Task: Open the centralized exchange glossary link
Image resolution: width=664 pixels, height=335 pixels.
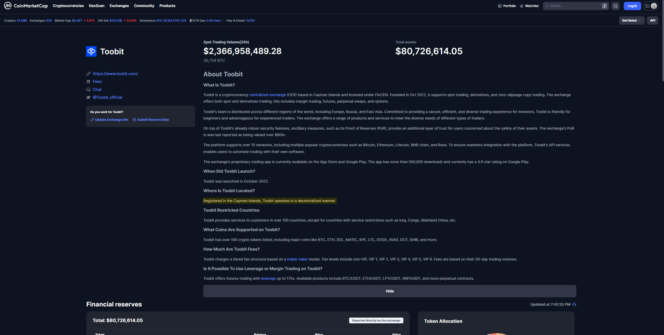Action: pos(267,95)
